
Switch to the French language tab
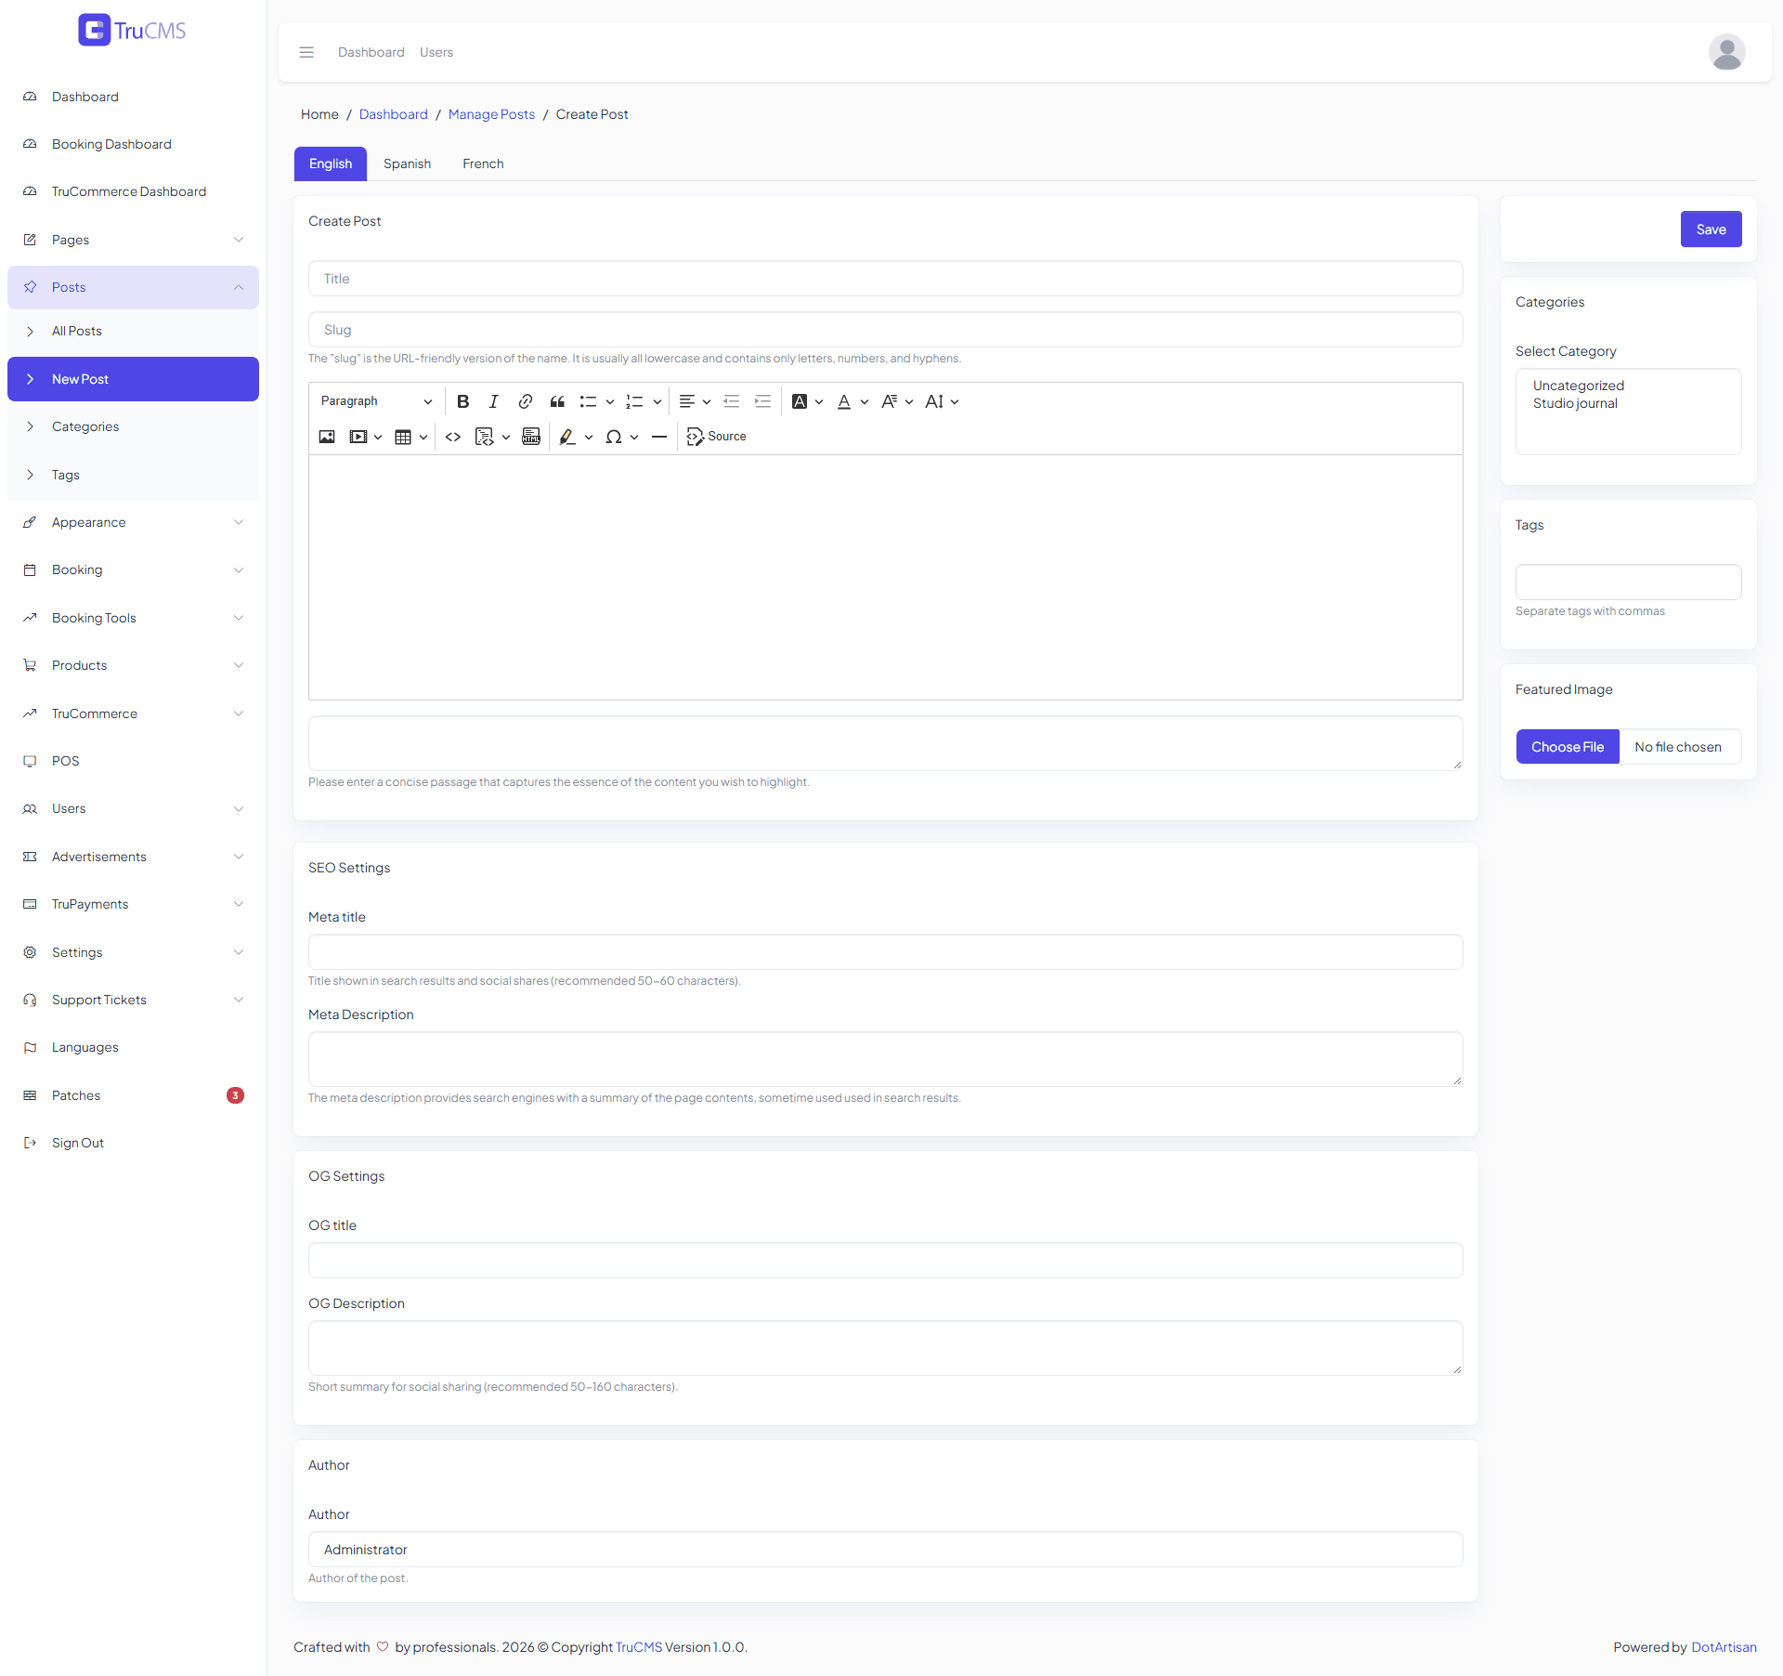483,164
